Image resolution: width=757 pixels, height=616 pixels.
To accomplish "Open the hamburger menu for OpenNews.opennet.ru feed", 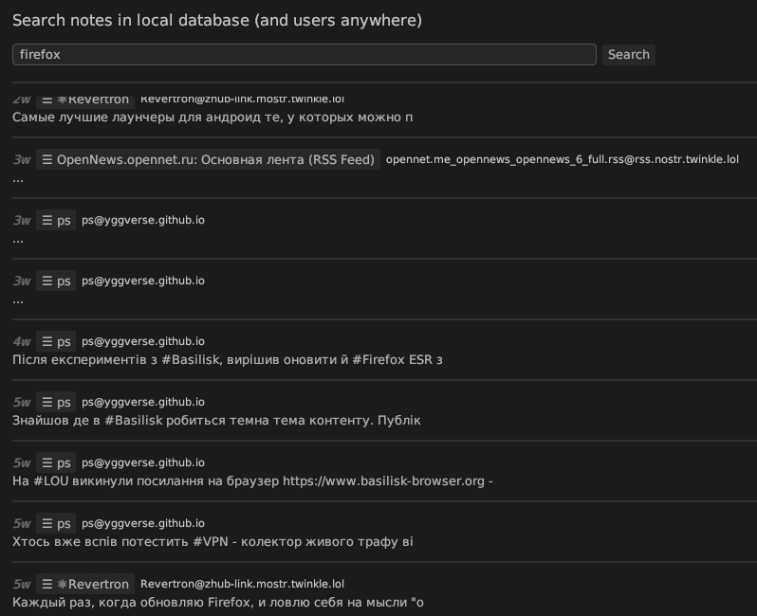I will point(46,159).
